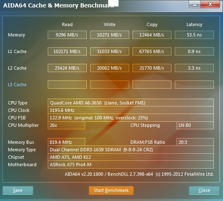223x201 pixels.
Task: Select CPU Stepping value LN-B0
Action: click(x=195, y=125)
